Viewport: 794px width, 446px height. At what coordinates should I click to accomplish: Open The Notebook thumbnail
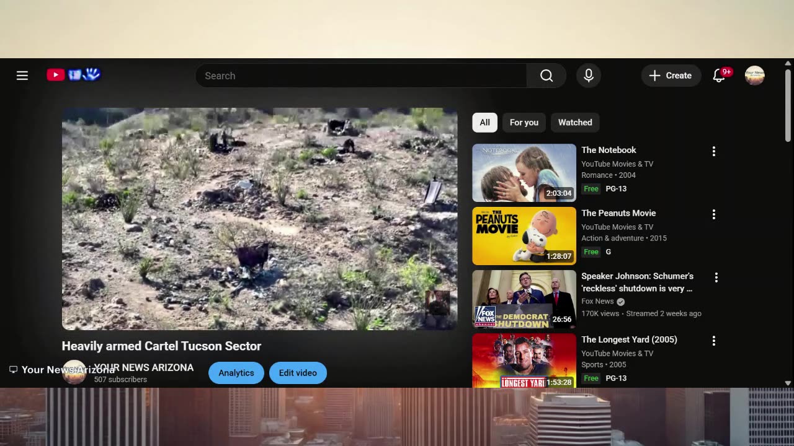524,173
